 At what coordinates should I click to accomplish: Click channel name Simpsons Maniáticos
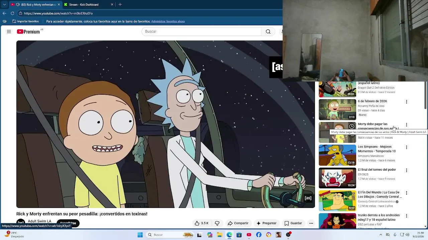tap(371, 156)
